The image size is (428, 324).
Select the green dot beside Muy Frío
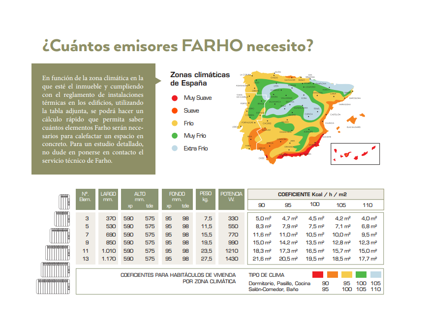click(x=175, y=136)
